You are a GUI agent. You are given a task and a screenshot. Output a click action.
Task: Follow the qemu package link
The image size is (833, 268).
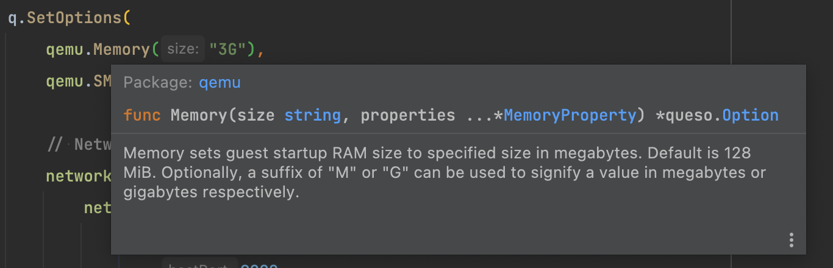(220, 83)
